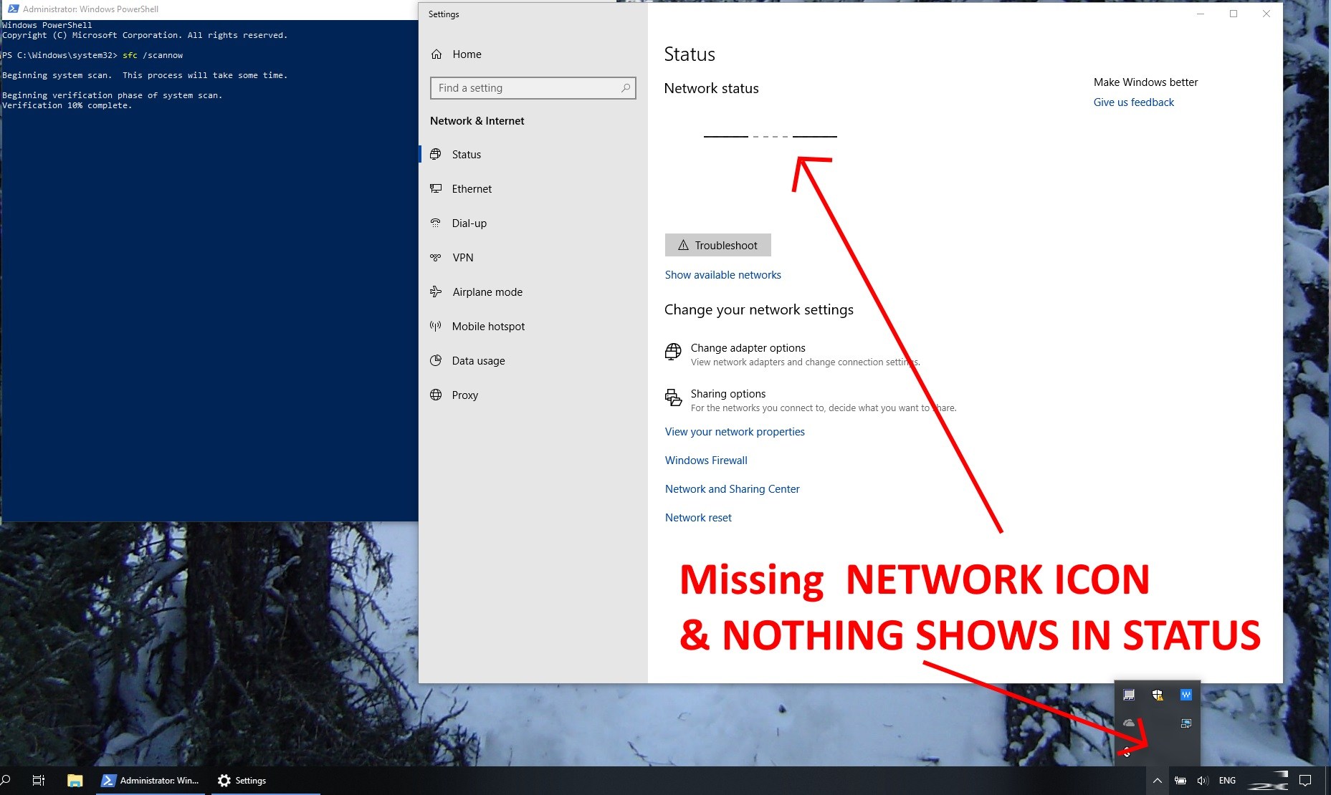Open Data usage settings
The width and height of the screenshot is (1331, 795).
477,360
